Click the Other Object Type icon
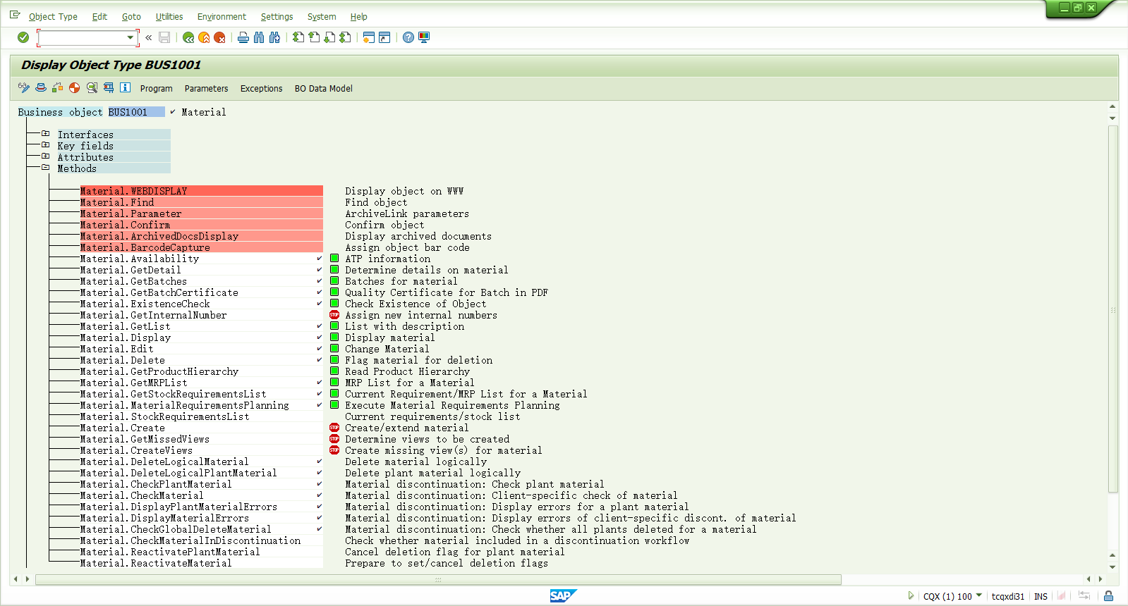 click(41, 87)
